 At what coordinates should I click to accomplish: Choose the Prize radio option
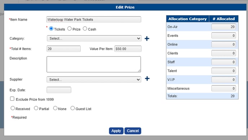tap(70, 28)
